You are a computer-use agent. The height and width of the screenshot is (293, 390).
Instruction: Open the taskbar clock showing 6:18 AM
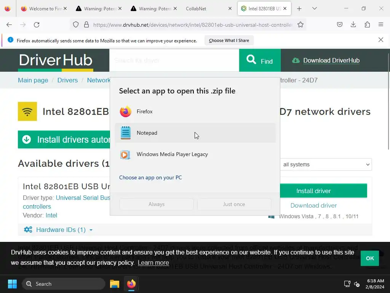[x=375, y=284]
